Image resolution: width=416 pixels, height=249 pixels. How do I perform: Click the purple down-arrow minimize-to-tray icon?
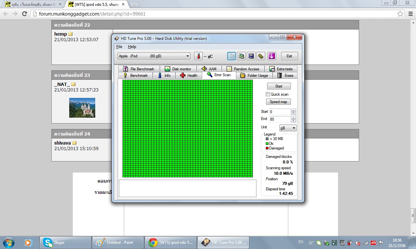272,56
